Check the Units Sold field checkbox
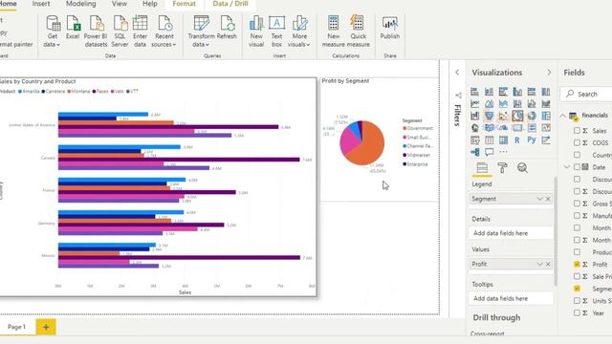 click(577, 301)
